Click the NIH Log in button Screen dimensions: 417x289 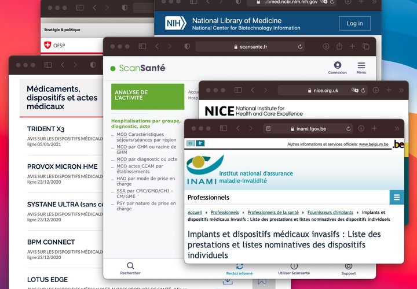click(x=354, y=23)
